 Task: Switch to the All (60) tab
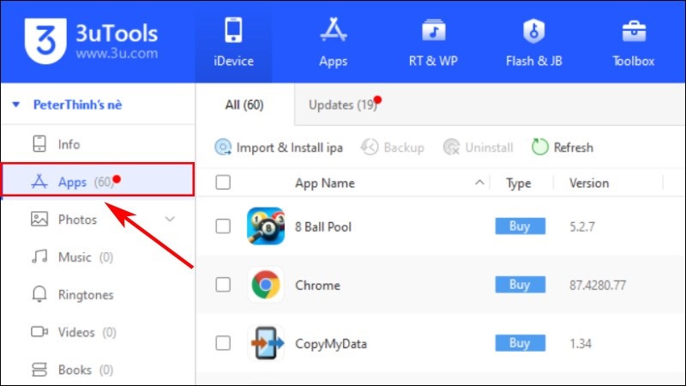[x=244, y=105]
